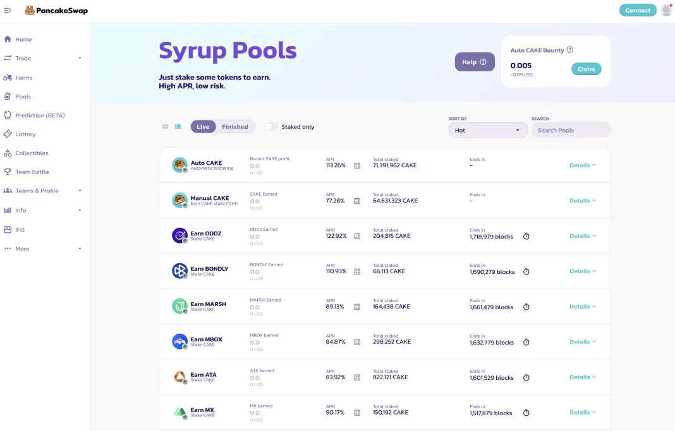Click the Auto CAKE pool token icon
675x431 pixels.
click(179, 165)
